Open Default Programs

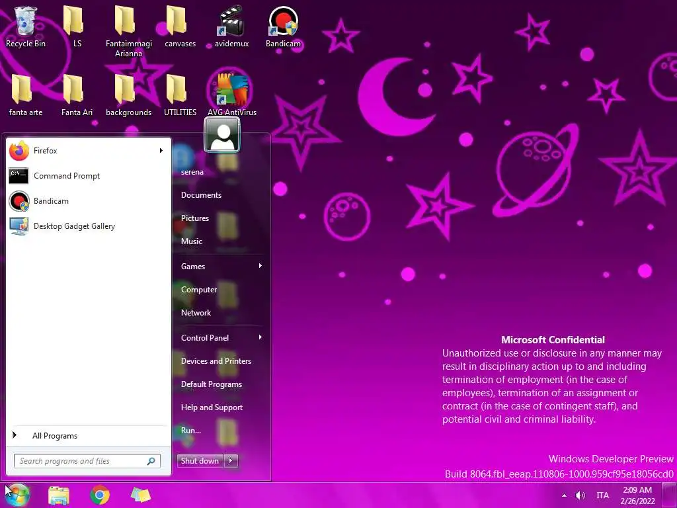(211, 384)
